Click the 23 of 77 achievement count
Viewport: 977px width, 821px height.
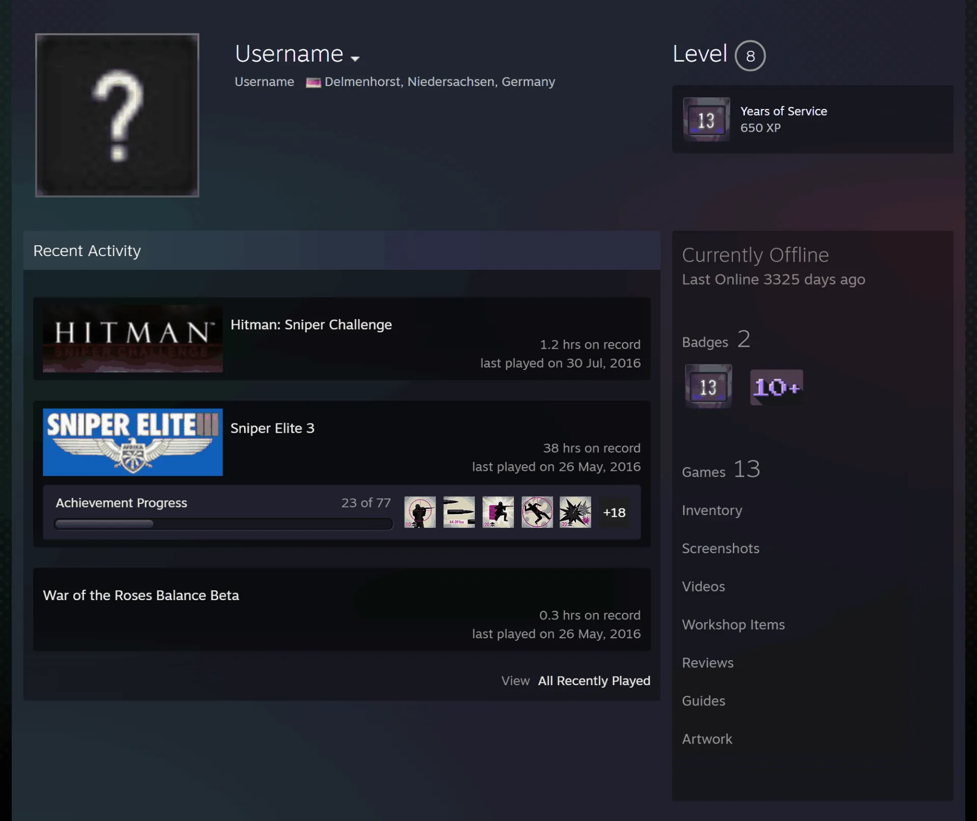click(366, 503)
